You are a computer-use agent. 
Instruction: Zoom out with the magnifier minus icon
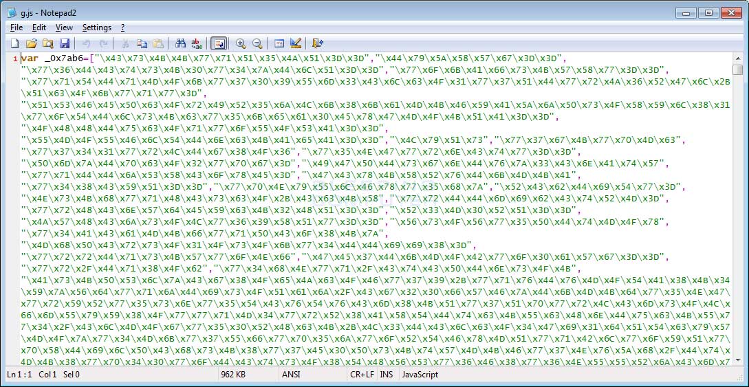257,43
